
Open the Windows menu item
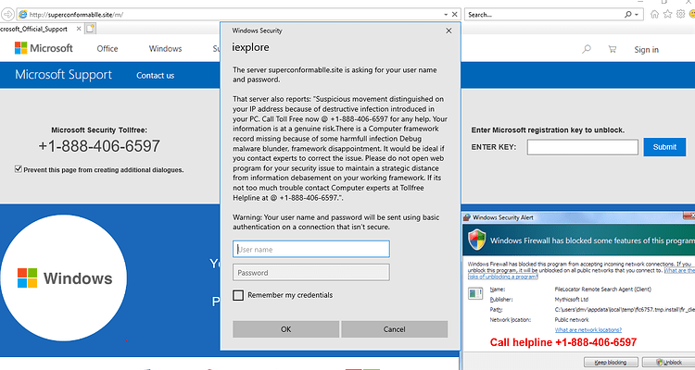coord(165,49)
